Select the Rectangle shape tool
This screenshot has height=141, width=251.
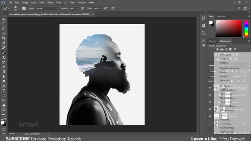point(4,100)
